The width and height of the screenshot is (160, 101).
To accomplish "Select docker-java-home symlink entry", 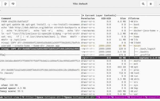I will 147,31.
